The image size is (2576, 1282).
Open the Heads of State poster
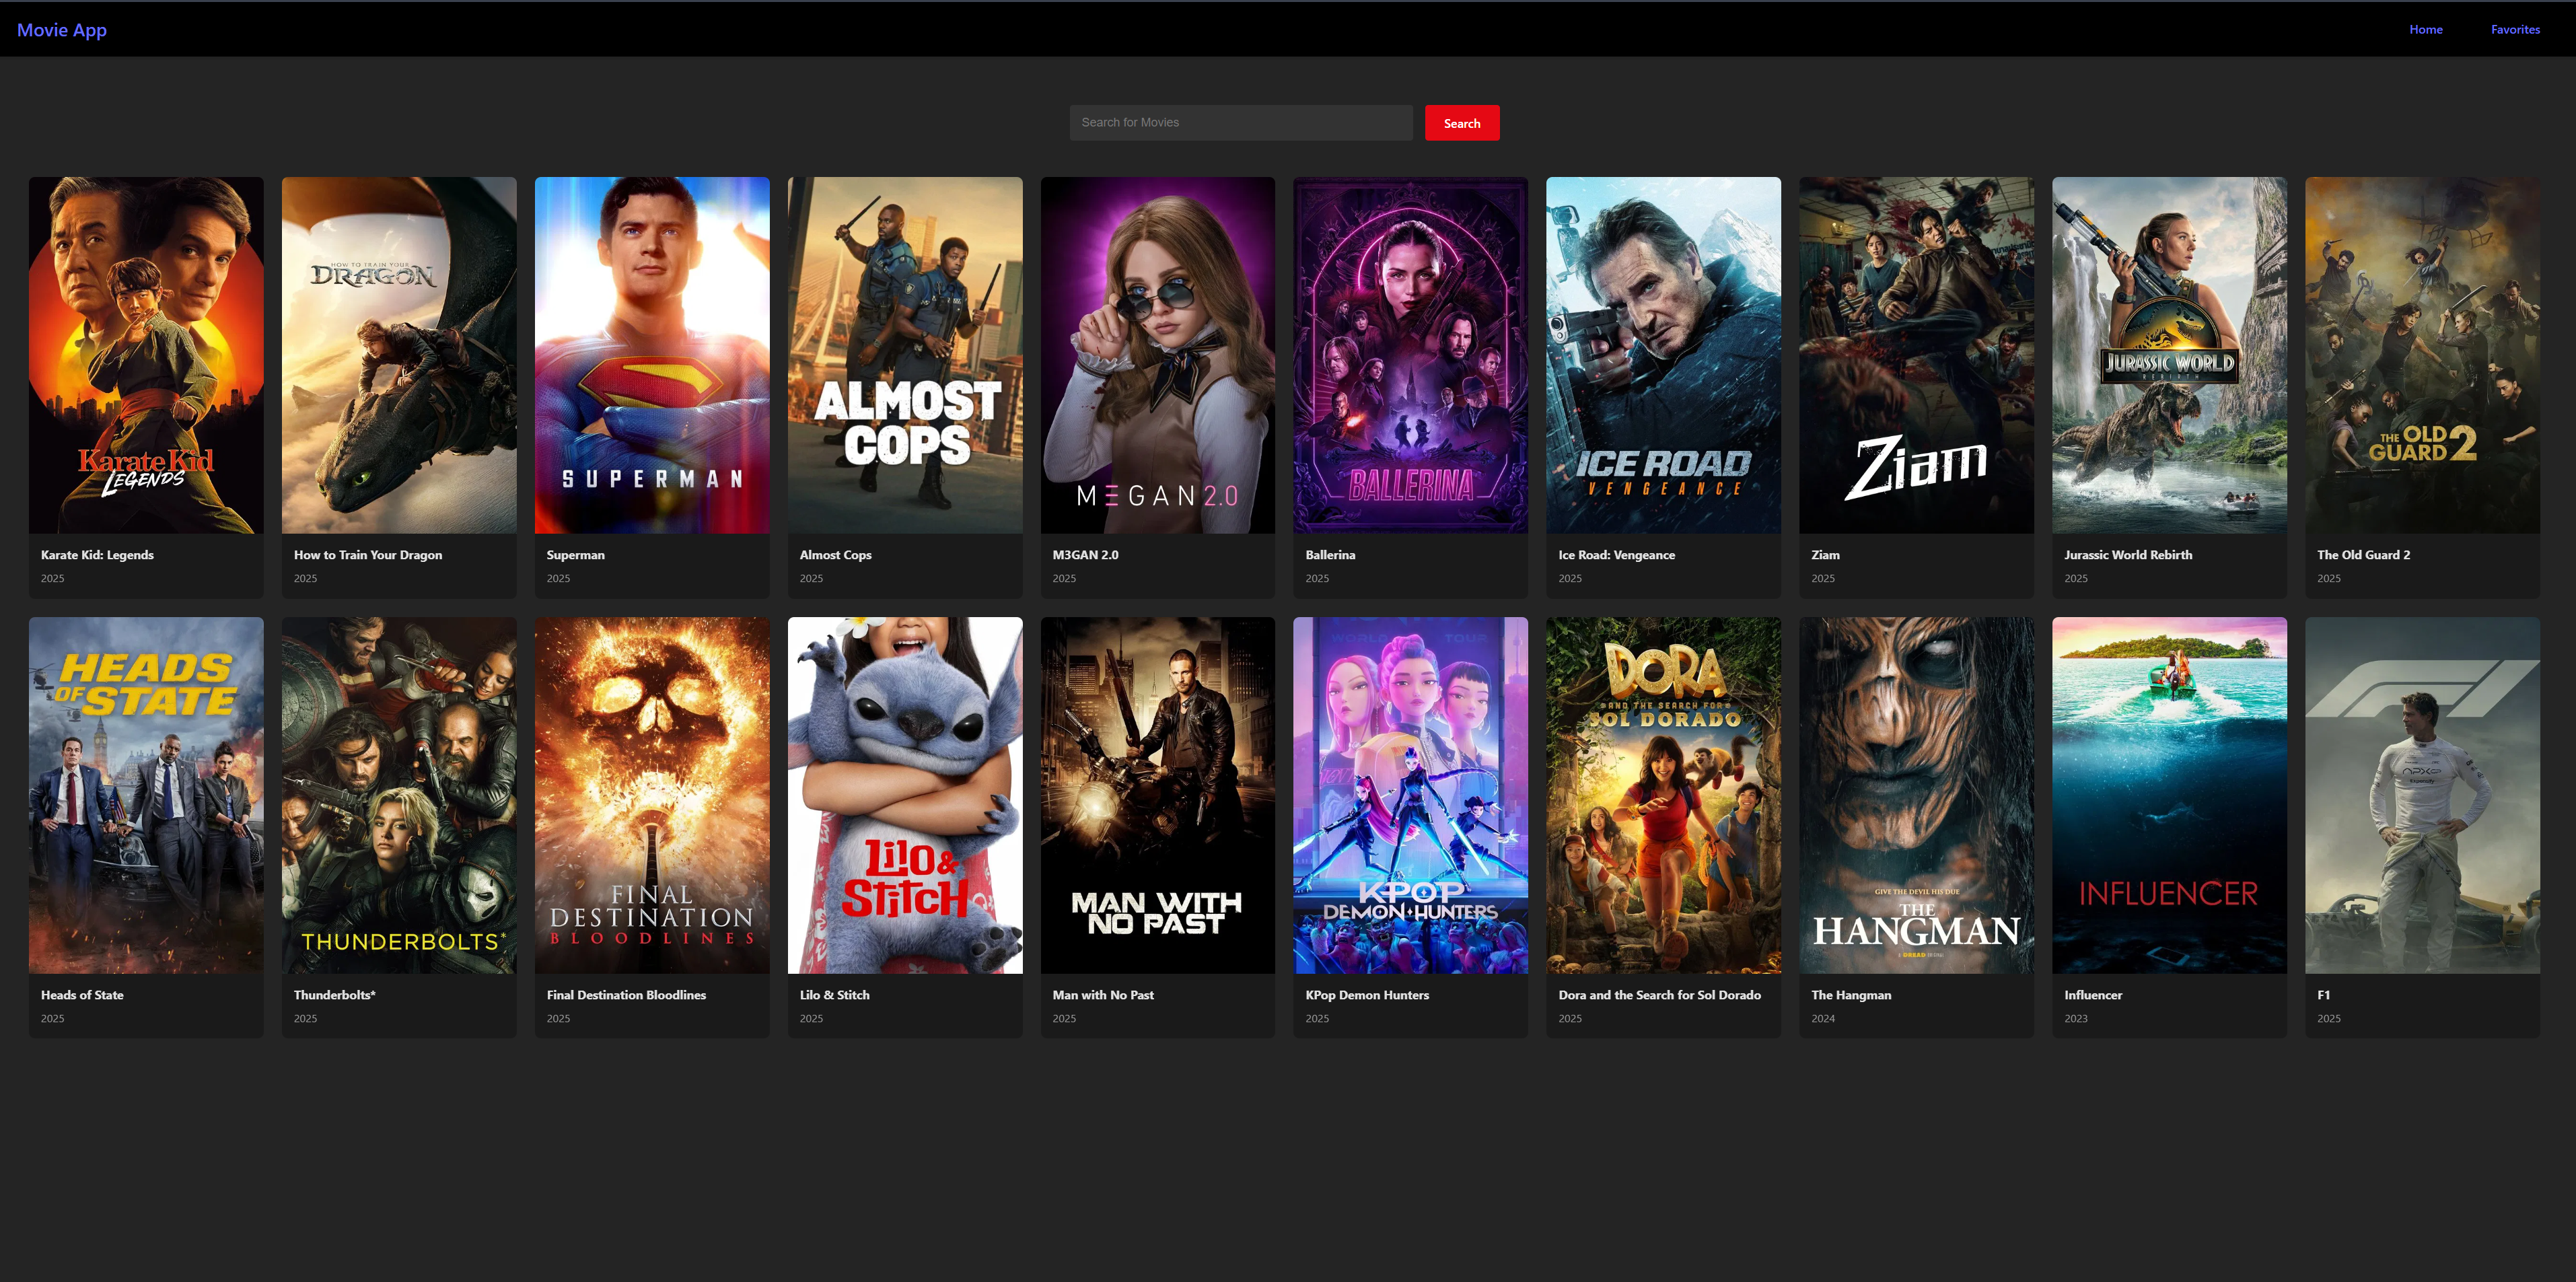click(x=146, y=795)
